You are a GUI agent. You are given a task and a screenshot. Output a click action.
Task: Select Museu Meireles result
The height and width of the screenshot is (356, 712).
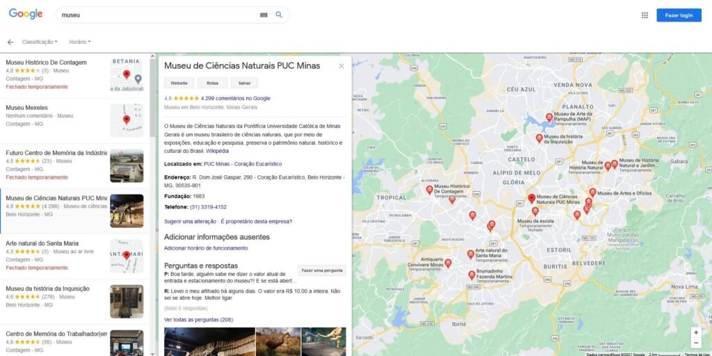click(74, 121)
